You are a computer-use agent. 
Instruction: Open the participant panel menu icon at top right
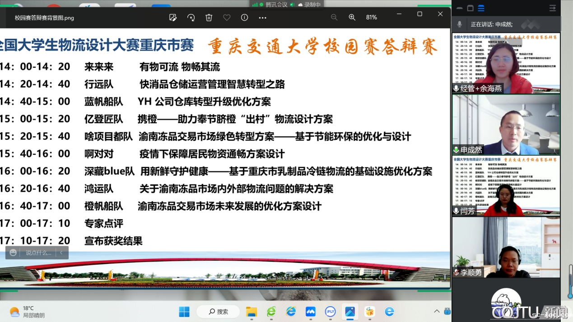(x=552, y=8)
